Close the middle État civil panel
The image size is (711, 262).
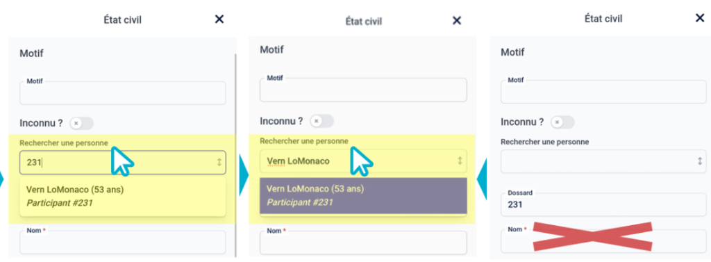point(457,20)
